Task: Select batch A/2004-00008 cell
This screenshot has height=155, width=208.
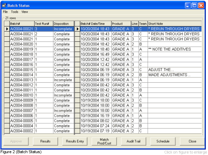Action: coord(22,106)
